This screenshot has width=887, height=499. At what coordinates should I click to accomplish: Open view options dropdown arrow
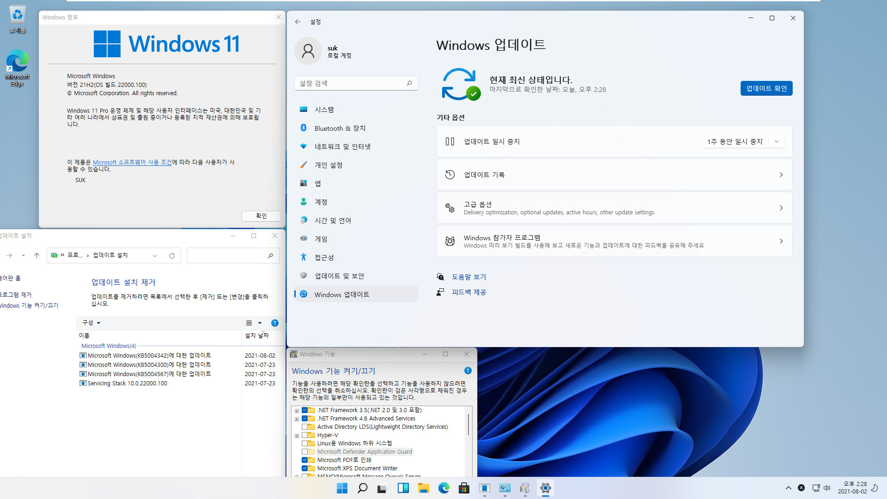pos(260,323)
